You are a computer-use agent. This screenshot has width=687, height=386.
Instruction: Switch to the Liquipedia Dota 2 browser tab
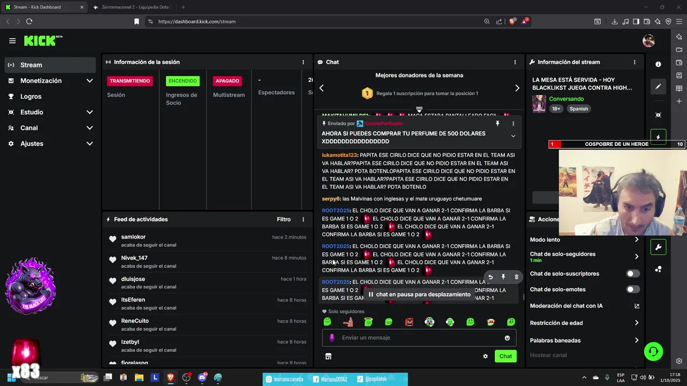point(132,7)
